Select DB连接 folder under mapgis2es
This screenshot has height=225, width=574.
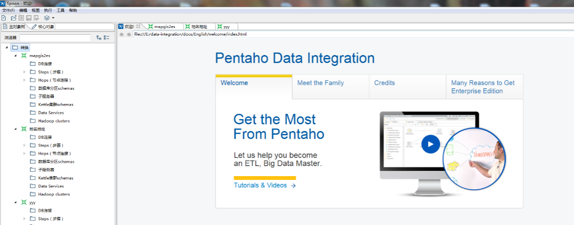(41, 64)
